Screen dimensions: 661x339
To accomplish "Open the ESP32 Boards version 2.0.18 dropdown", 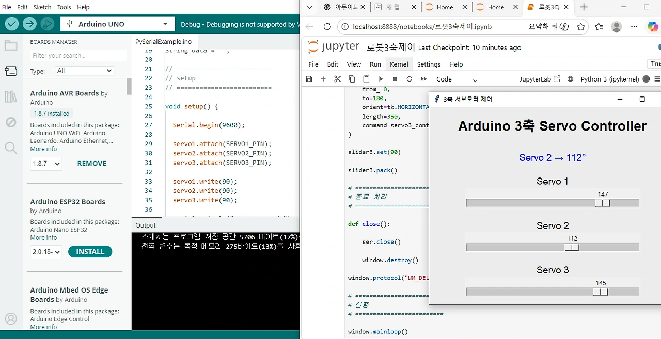I will coord(46,252).
